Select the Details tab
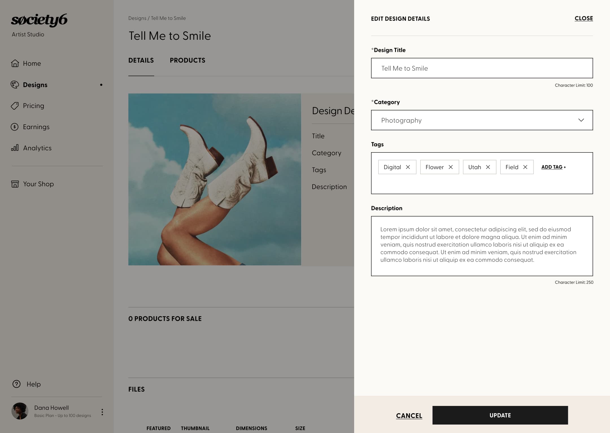Viewport: 610px width, 433px height. [x=141, y=60]
